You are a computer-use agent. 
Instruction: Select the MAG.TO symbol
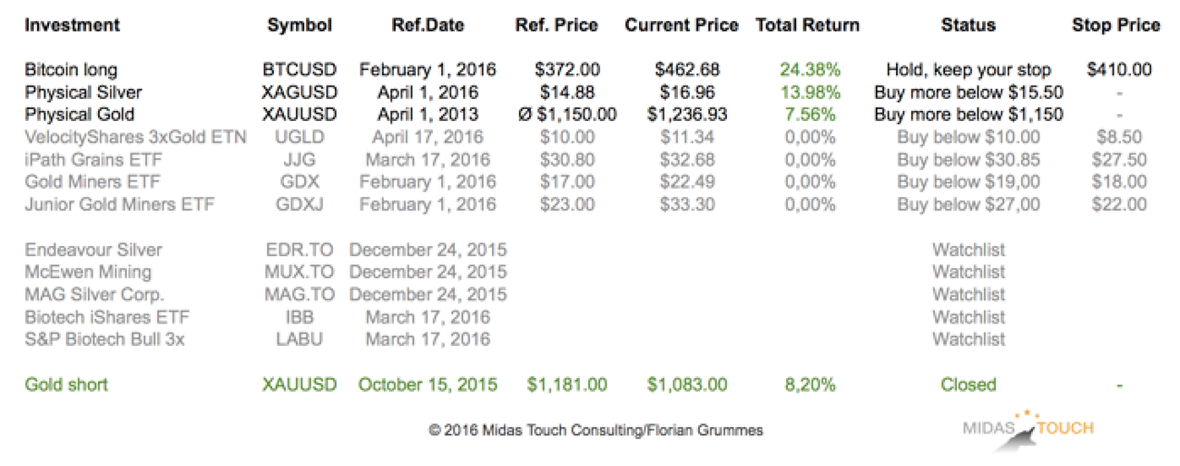pos(300,294)
